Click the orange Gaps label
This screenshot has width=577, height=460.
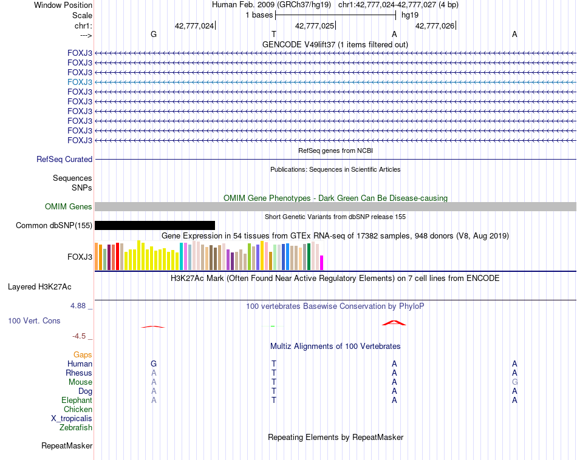click(83, 354)
